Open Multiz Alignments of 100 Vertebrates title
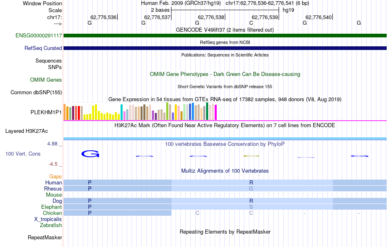The width and height of the screenshot is (387, 247). [225, 171]
